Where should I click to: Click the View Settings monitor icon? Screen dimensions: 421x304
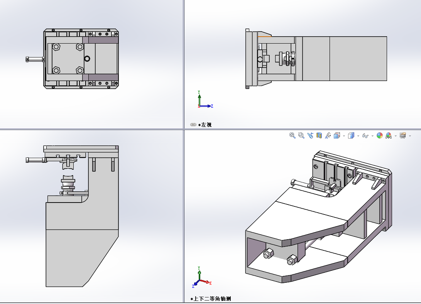click(x=403, y=135)
